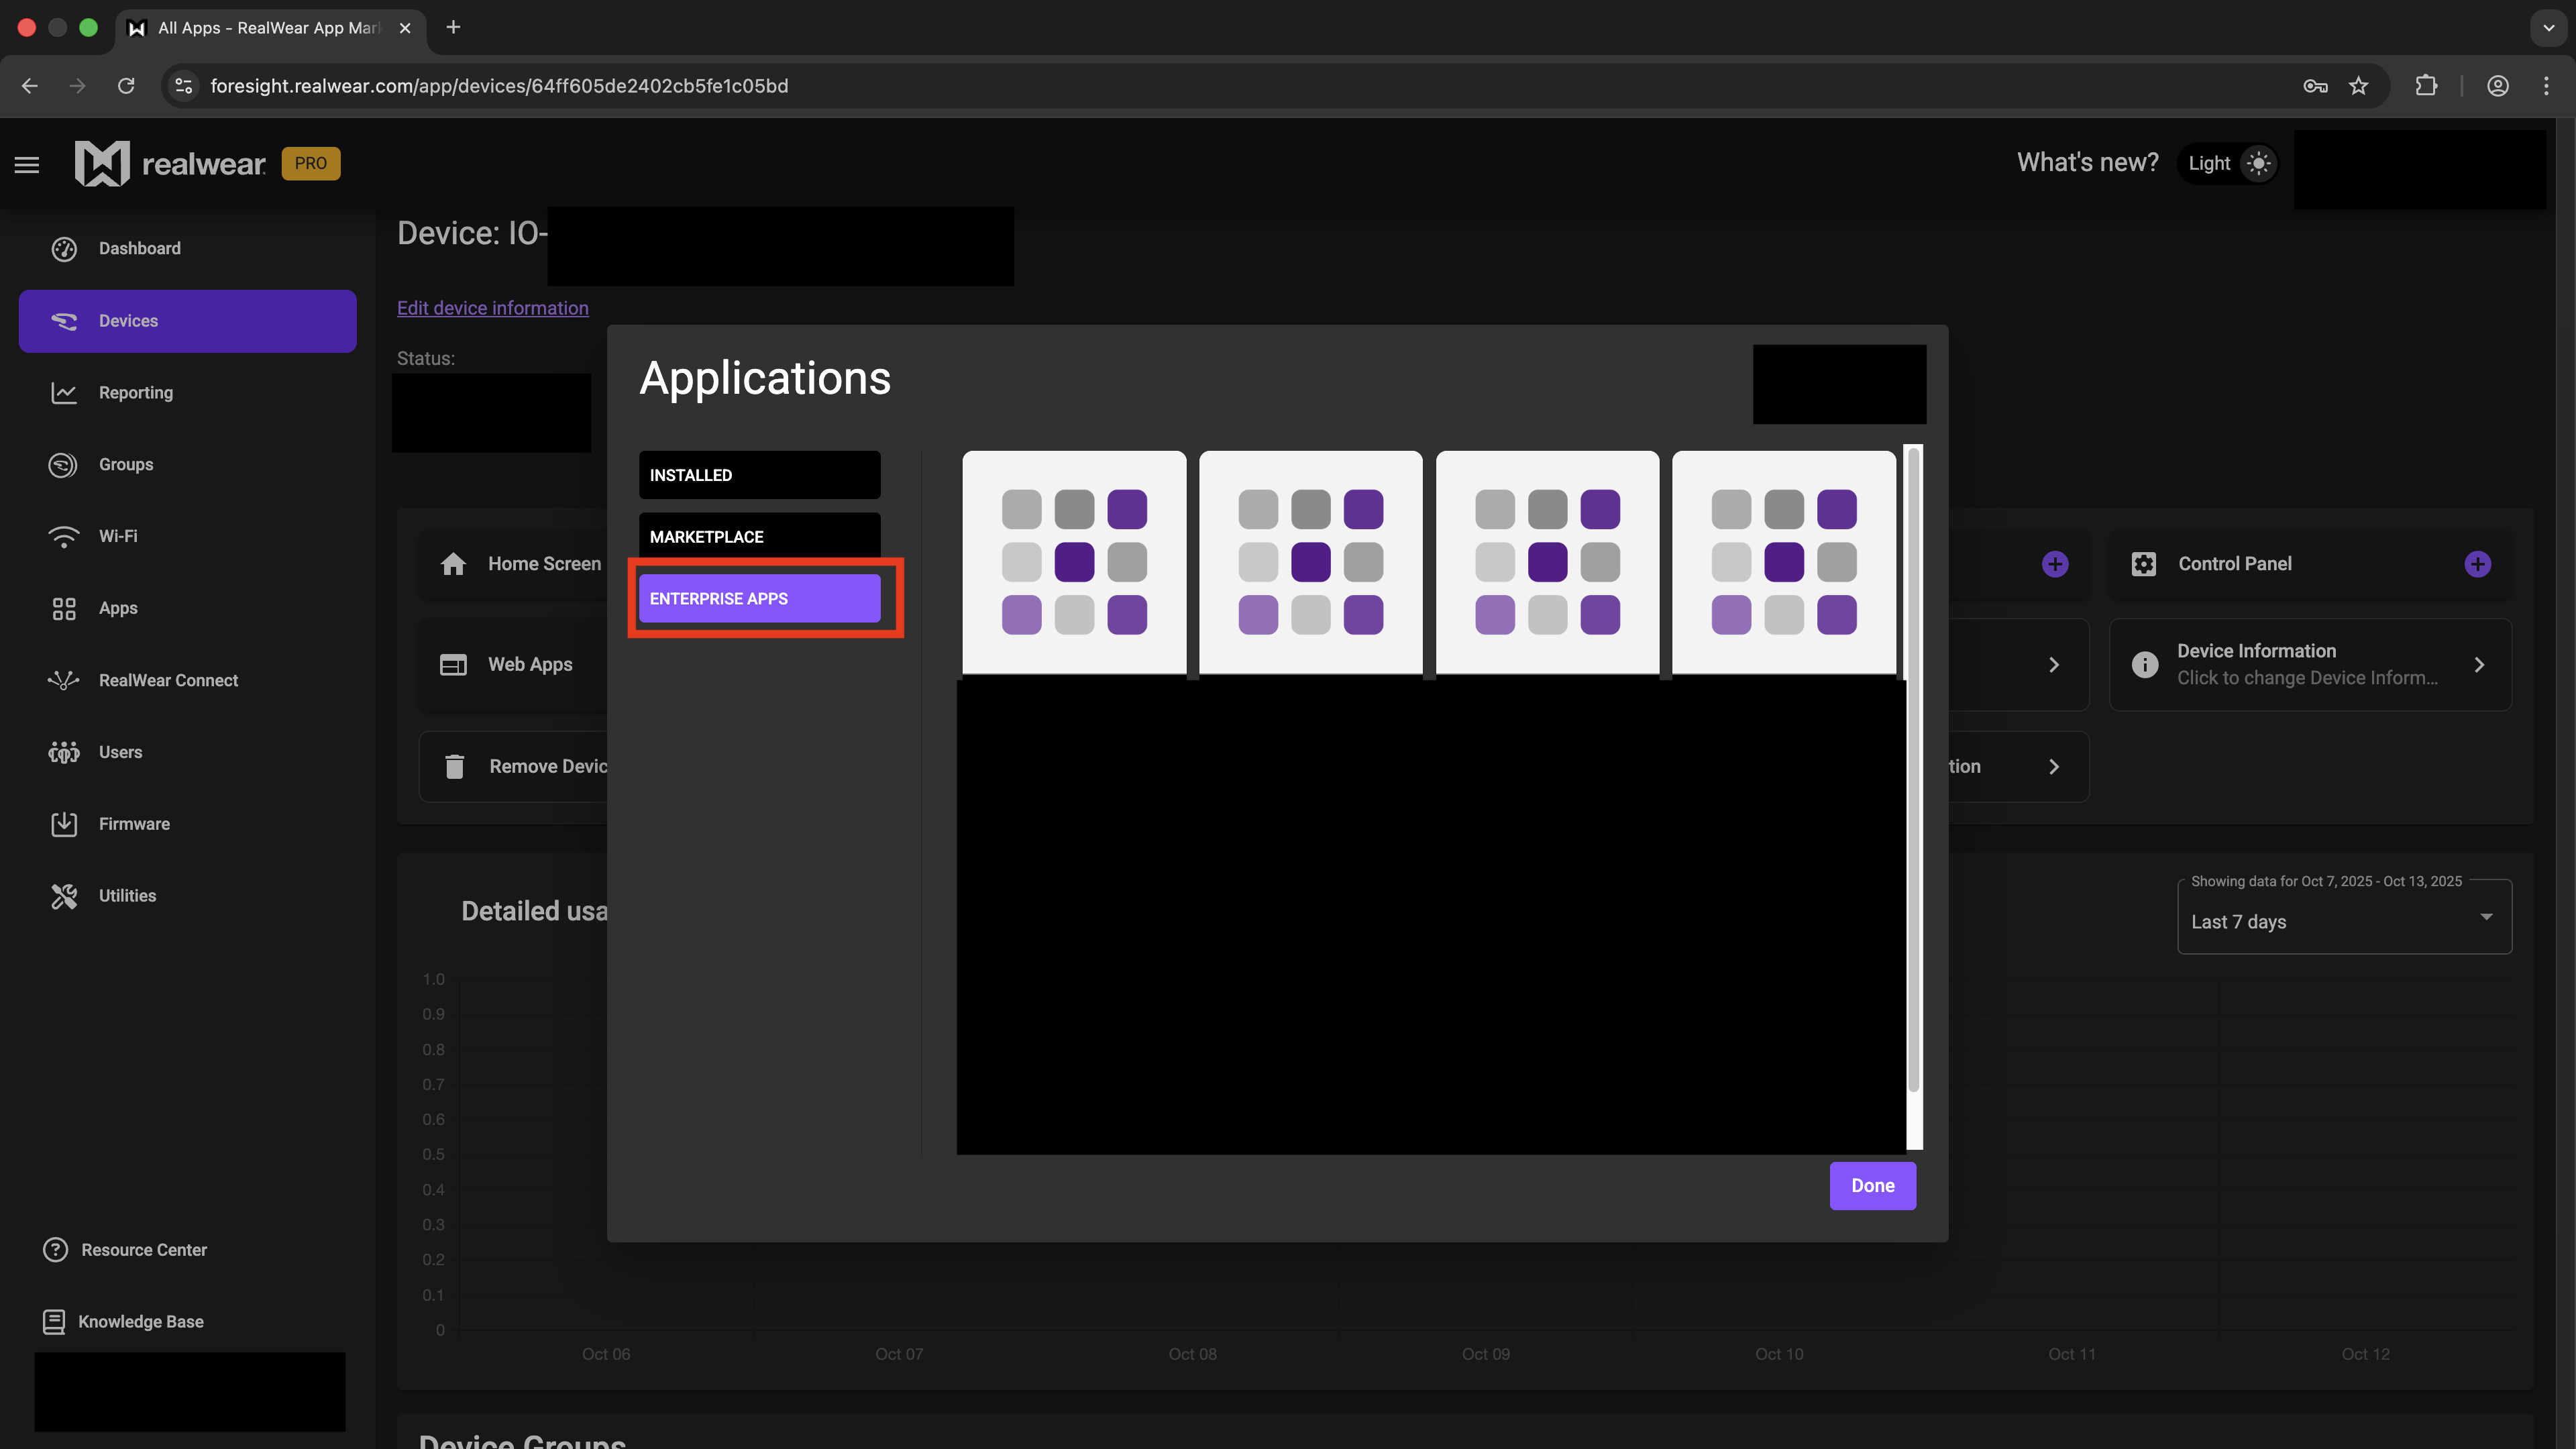The image size is (2576, 1449).
Task: Select the fourth enterprise app thumbnail
Action: point(1784,562)
